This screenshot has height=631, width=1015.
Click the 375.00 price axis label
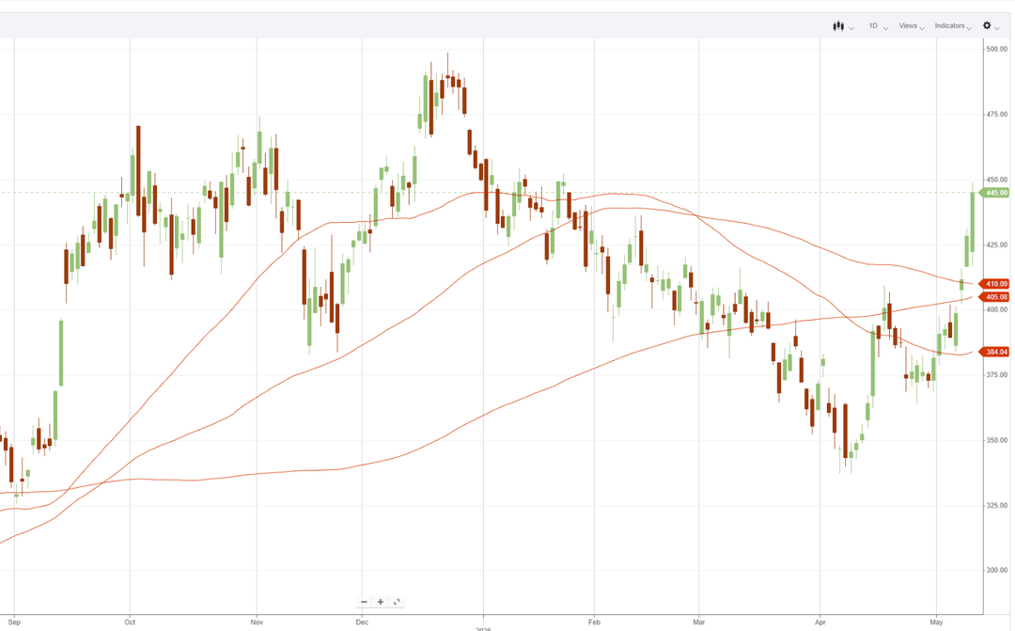click(x=997, y=375)
